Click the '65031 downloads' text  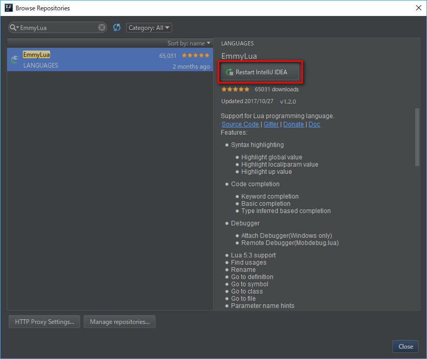[x=277, y=89]
